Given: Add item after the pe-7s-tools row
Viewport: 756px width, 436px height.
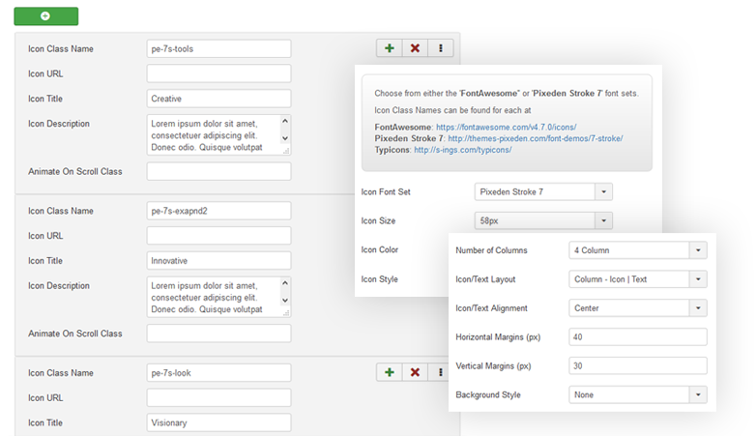Looking at the screenshot, I should [x=390, y=48].
